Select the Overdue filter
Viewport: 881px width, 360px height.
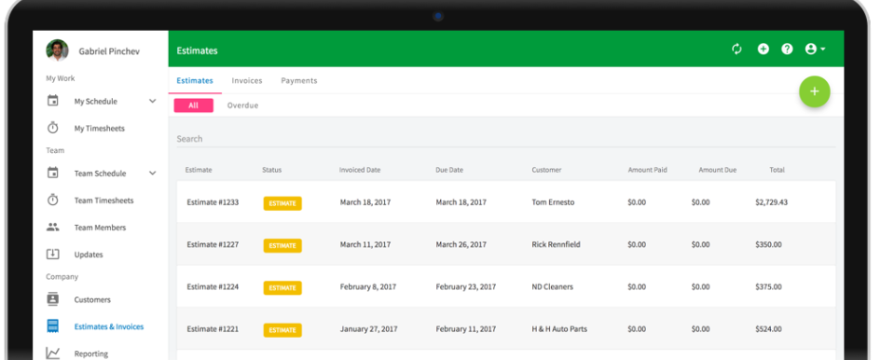coord(242,105)
